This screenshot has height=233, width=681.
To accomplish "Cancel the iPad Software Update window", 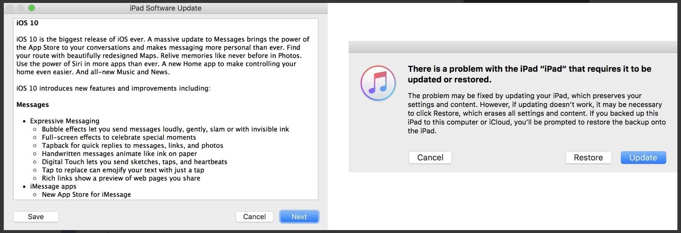I will coord(255,217).
